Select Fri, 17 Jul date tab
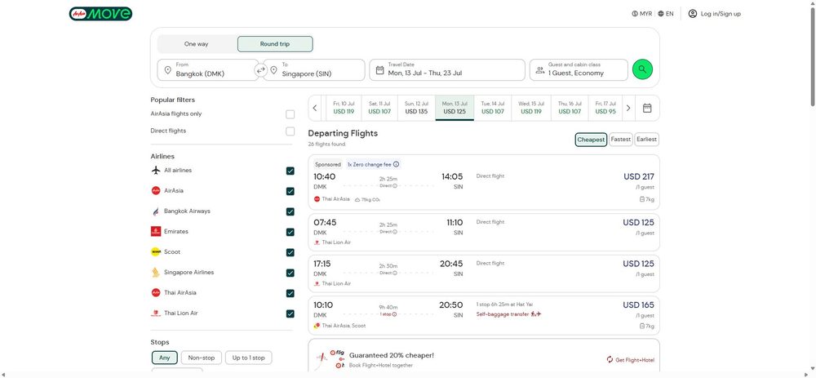 [x=605, y=108]
